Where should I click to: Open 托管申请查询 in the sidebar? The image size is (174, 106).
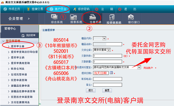point(19,80)
